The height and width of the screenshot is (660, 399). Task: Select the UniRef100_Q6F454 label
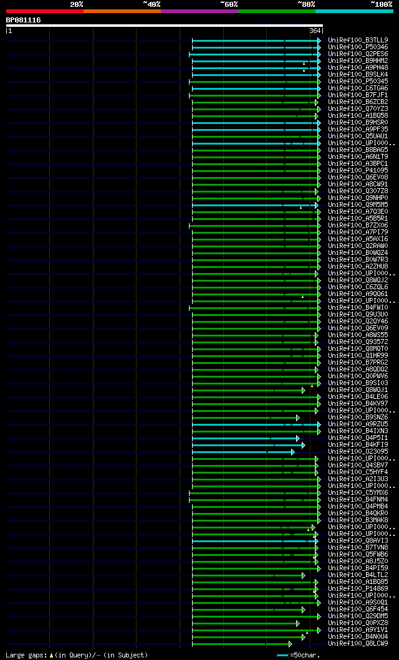pos(358,609)
